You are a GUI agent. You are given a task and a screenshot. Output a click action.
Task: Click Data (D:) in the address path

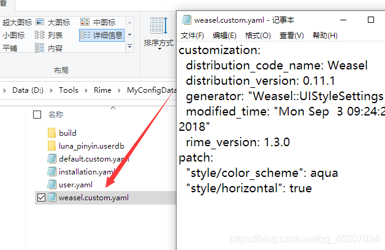[x=28, y=90]
